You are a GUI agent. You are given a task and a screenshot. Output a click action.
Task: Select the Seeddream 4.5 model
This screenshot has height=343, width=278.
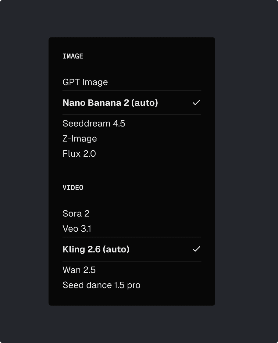click(94, 123)
